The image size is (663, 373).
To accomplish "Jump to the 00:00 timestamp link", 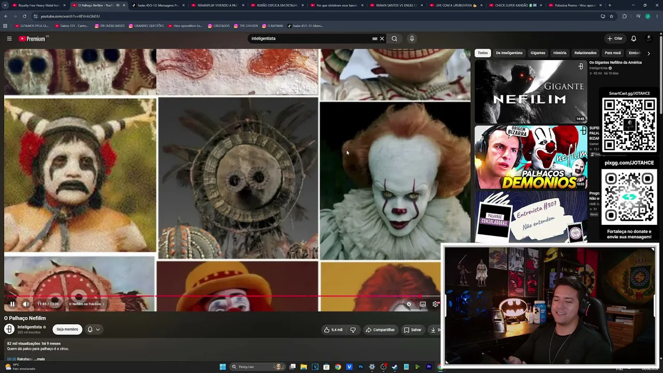I will point(11,359).
